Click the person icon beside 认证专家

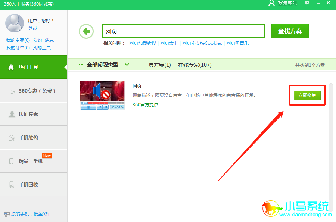12,114
